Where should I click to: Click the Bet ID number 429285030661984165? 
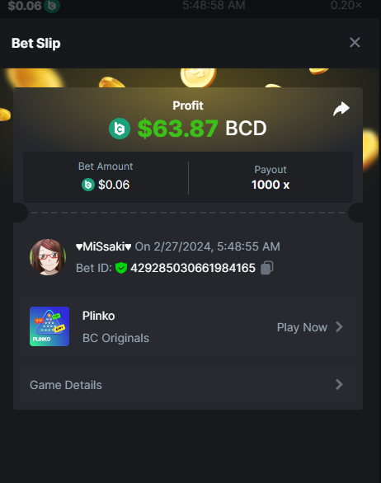pos(193,268)
